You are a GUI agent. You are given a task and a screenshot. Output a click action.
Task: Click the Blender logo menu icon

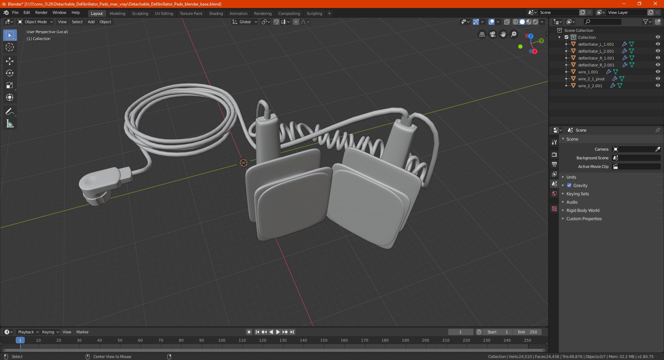6,12
